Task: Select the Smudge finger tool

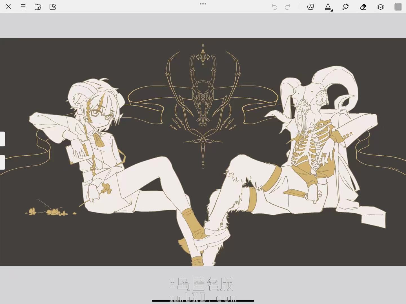Action: [x=345, y=7]
